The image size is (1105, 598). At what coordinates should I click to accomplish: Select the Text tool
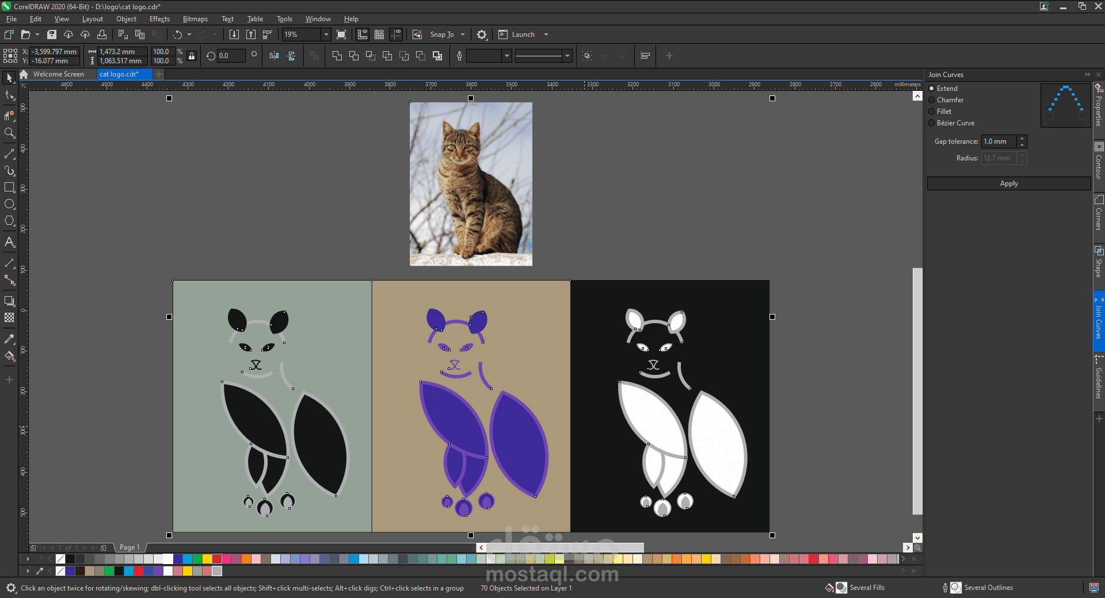pyautogui.click(x=9, y=242)
